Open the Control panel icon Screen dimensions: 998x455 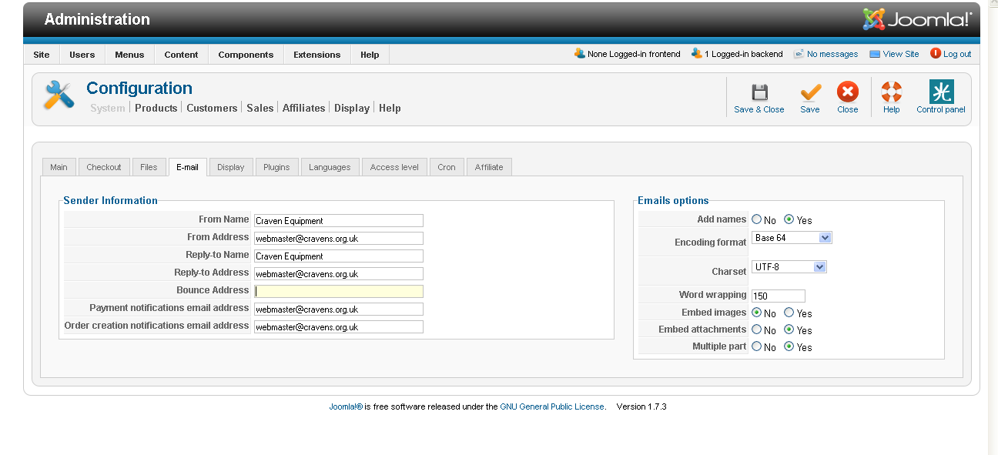pos(941,92)
